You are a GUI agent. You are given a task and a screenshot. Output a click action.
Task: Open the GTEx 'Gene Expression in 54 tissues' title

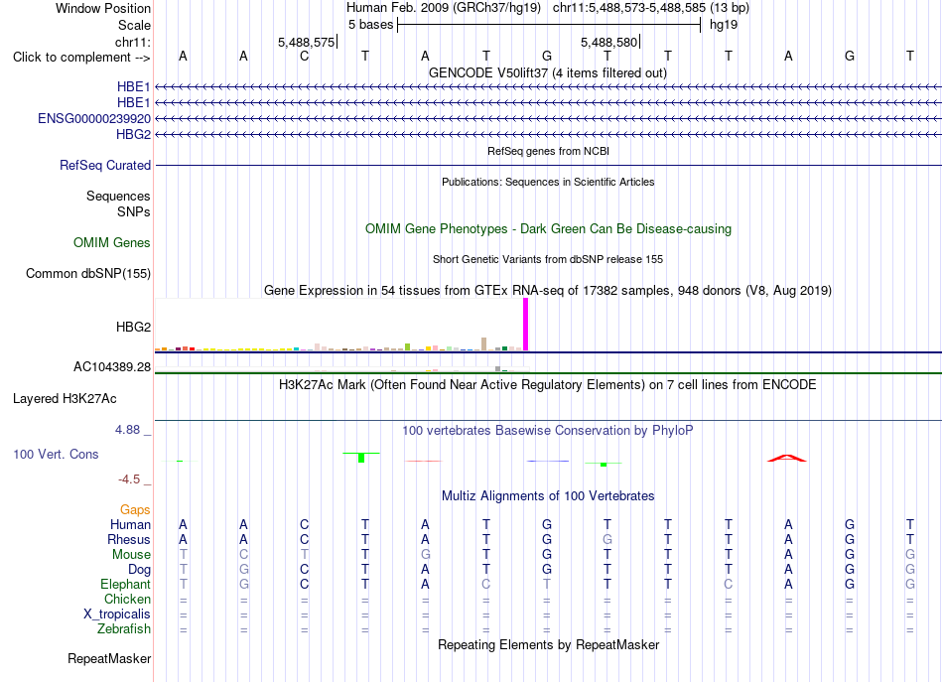(x=548, y=291)
